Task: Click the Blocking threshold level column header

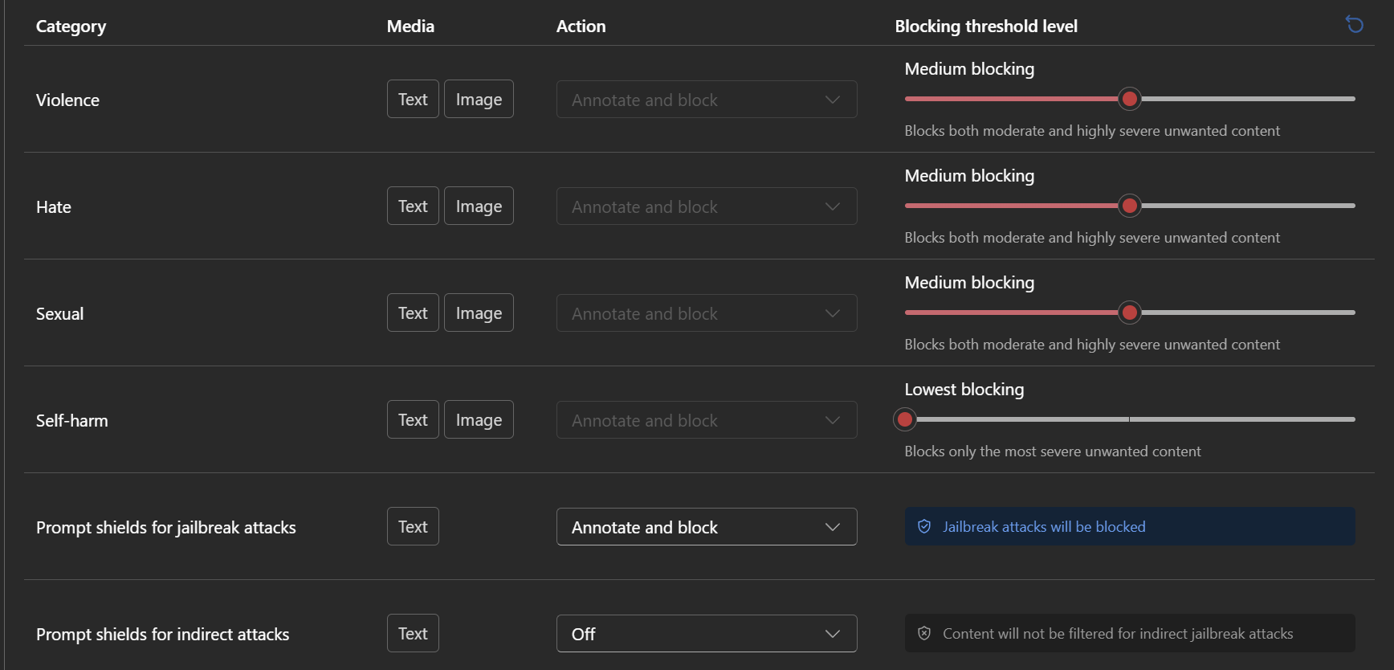Action: pyautogui.click(x=986, y=27)
